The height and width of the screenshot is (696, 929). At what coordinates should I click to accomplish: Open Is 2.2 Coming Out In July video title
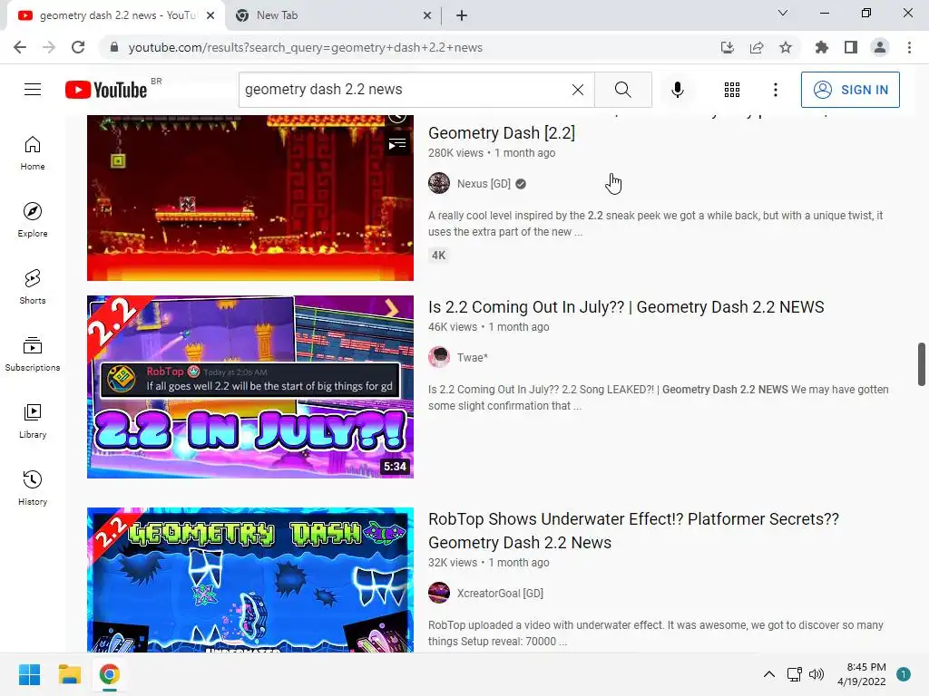pos(626,307)
